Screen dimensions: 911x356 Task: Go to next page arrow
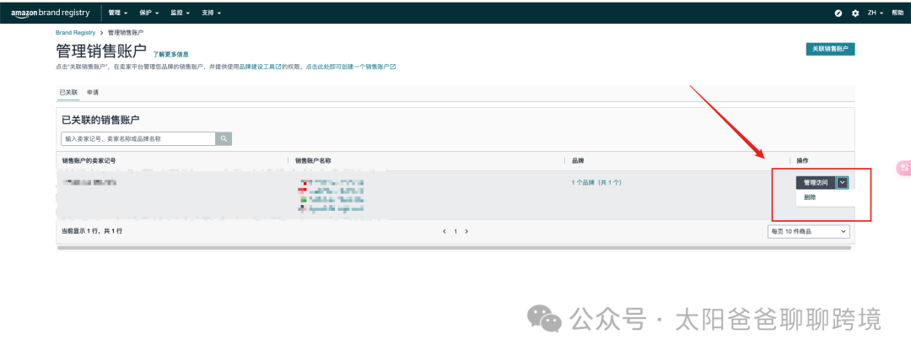click(466, 231)
